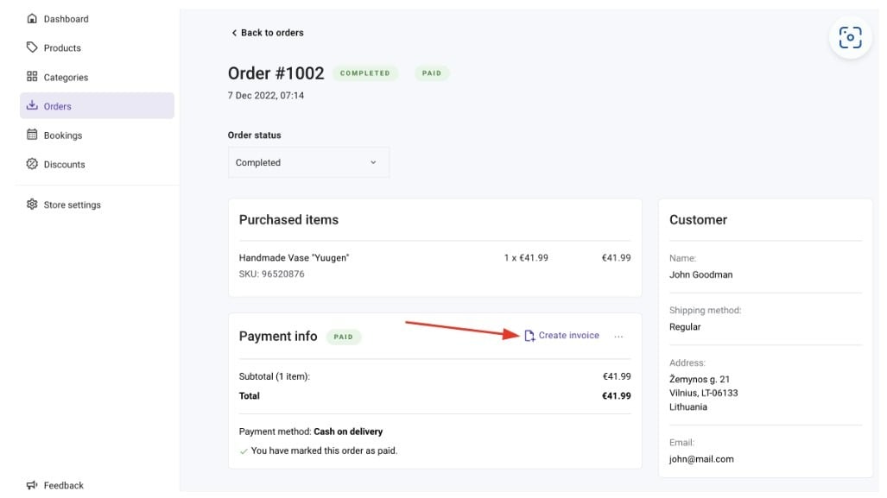Click the Bookings calendar icon

pos(32,136)
